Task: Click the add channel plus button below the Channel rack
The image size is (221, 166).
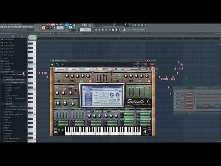Action: click(190, 113)
